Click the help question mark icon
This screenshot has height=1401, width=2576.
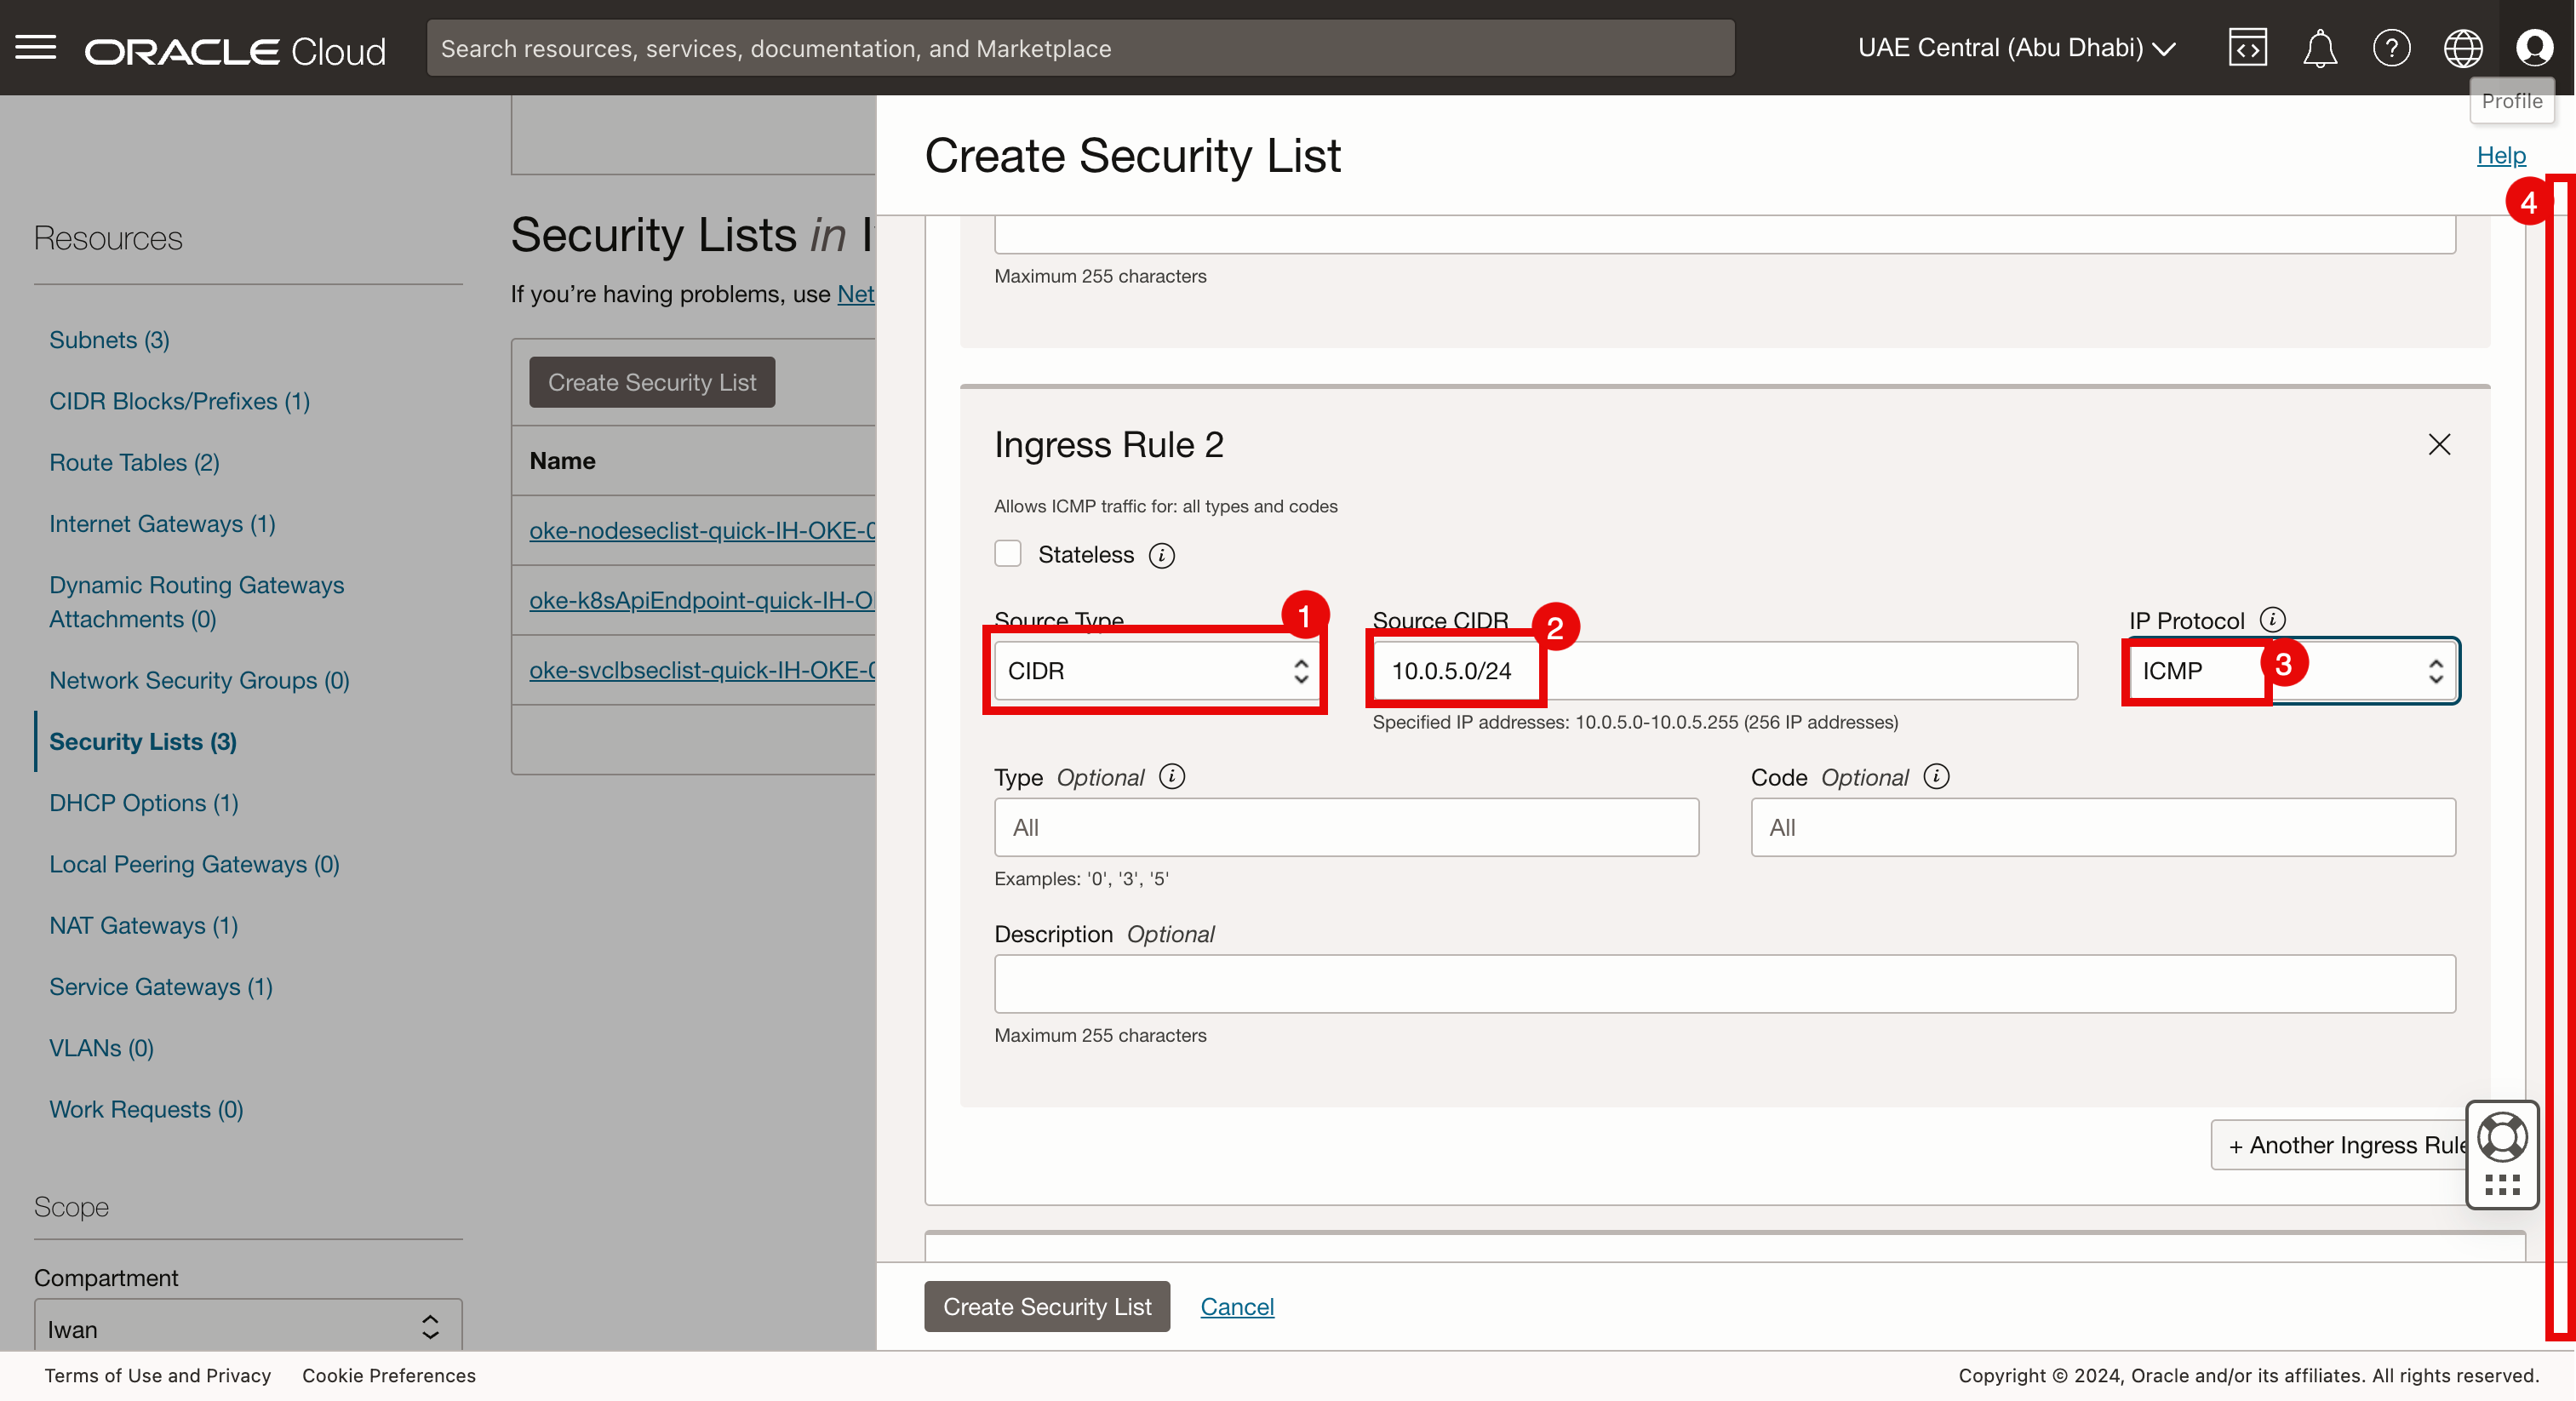click(2391, 47)
